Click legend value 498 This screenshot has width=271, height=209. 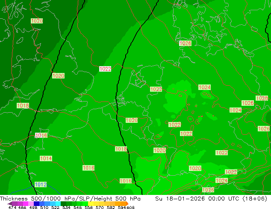tap(33, 207)
